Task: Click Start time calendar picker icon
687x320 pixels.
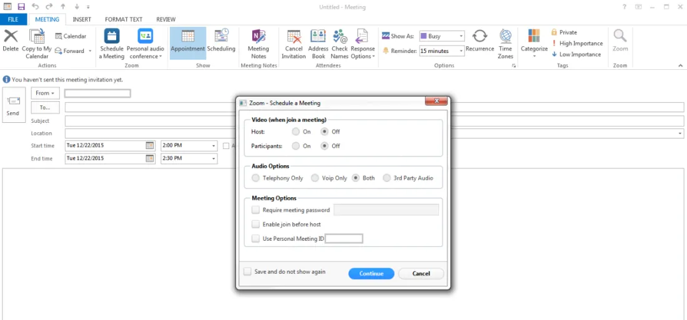Action: click(x=150, y=145)
